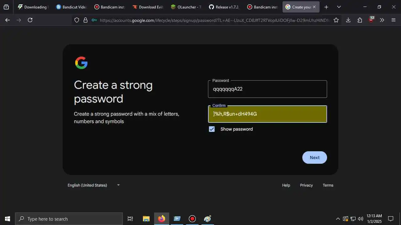Switch to Release v1.7.3 GitHub tab

[224, 7]
